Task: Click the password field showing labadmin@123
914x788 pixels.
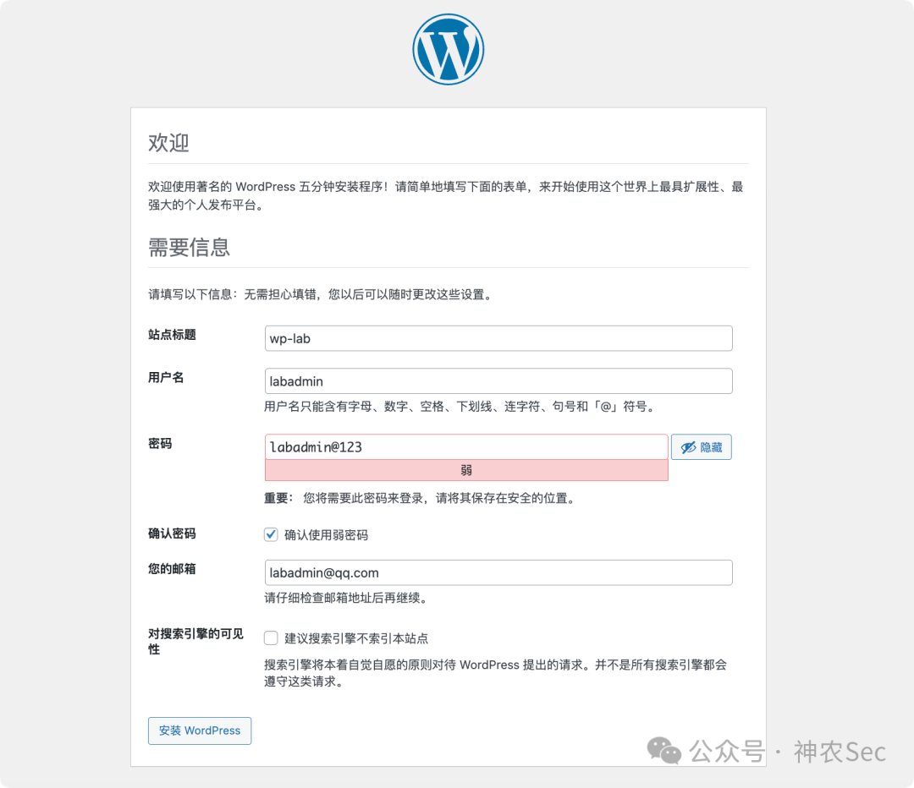Action: coord(466,446)
